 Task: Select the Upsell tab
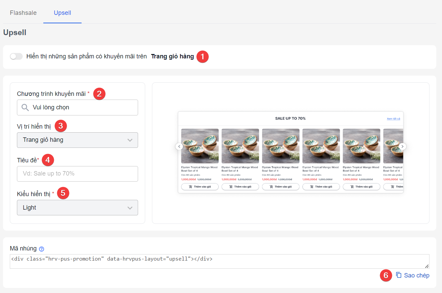[x=62, y=13]
